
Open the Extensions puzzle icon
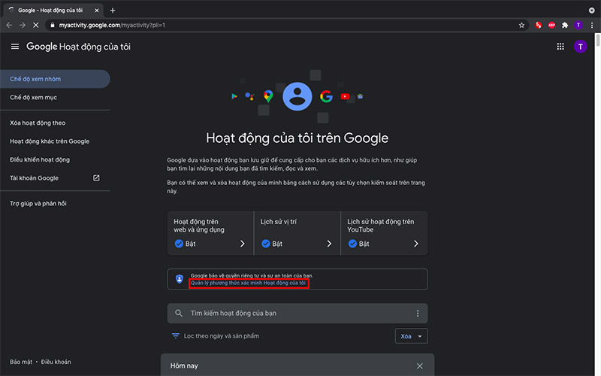565,25
